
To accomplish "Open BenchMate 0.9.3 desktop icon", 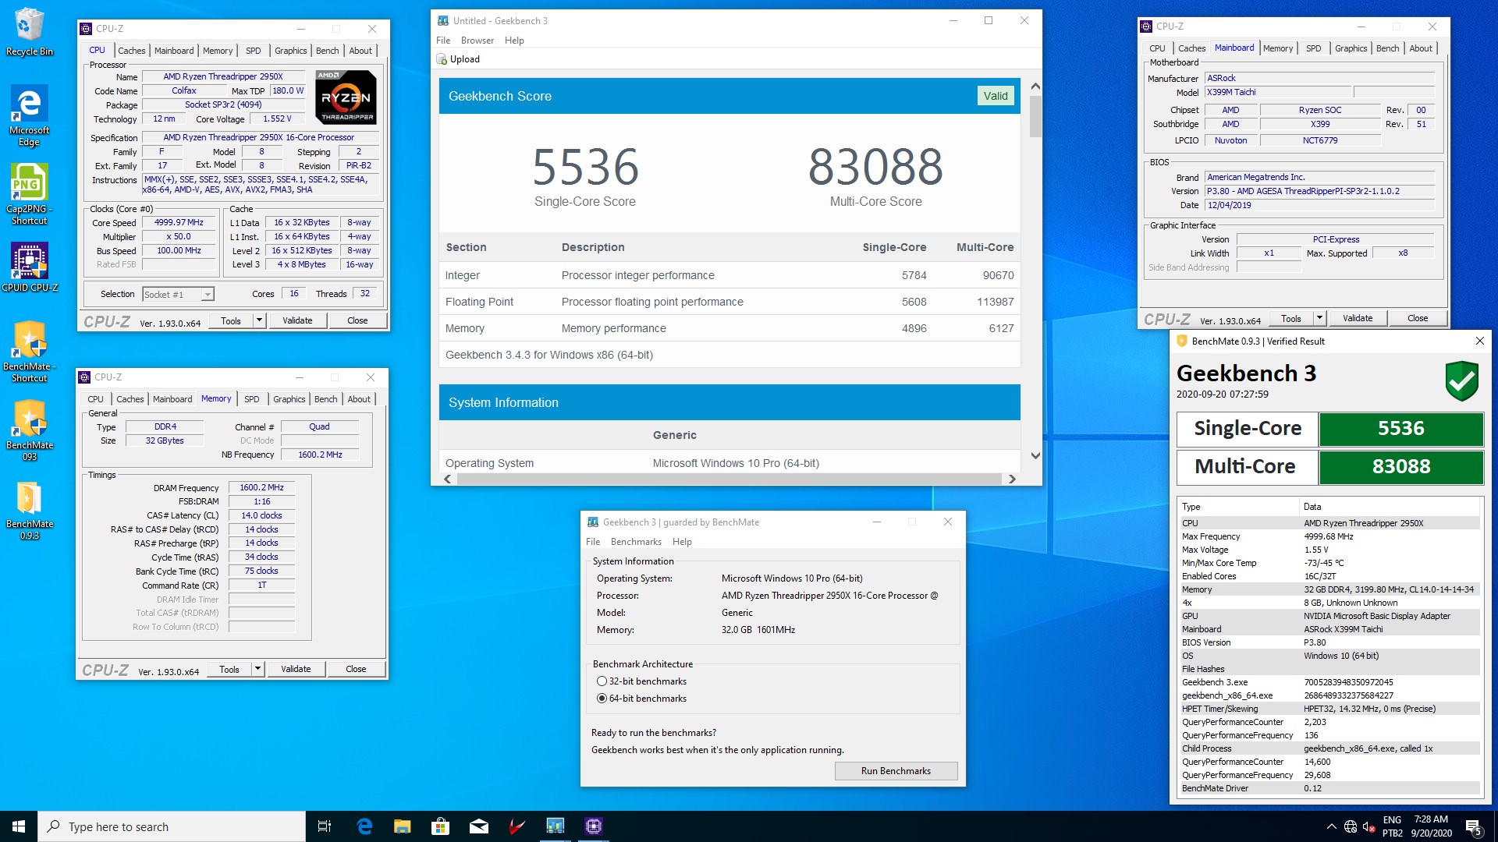I will [29, 509].
